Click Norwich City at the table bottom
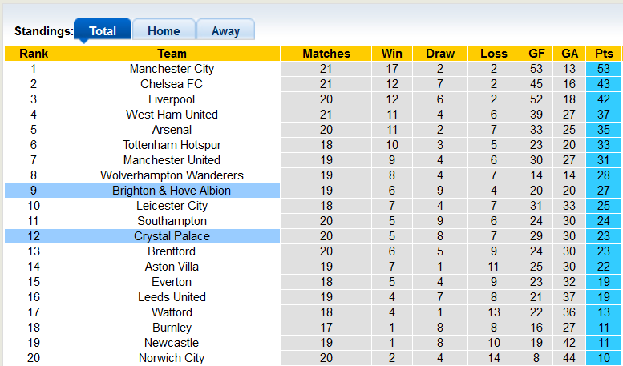This screenshot has height=366, width=623. [x=172, y=358]
